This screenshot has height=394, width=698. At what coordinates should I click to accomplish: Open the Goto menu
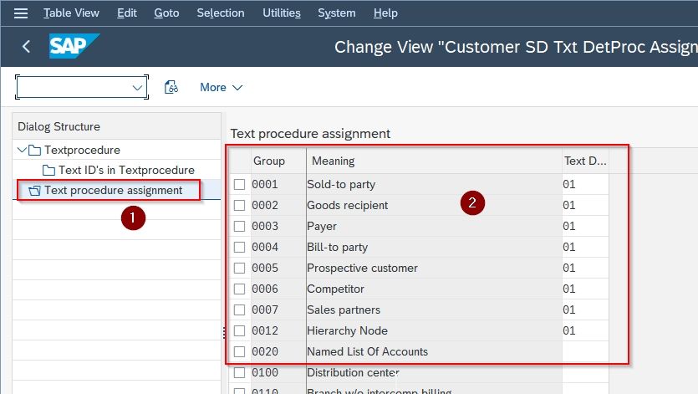click(x=166, y=13)
